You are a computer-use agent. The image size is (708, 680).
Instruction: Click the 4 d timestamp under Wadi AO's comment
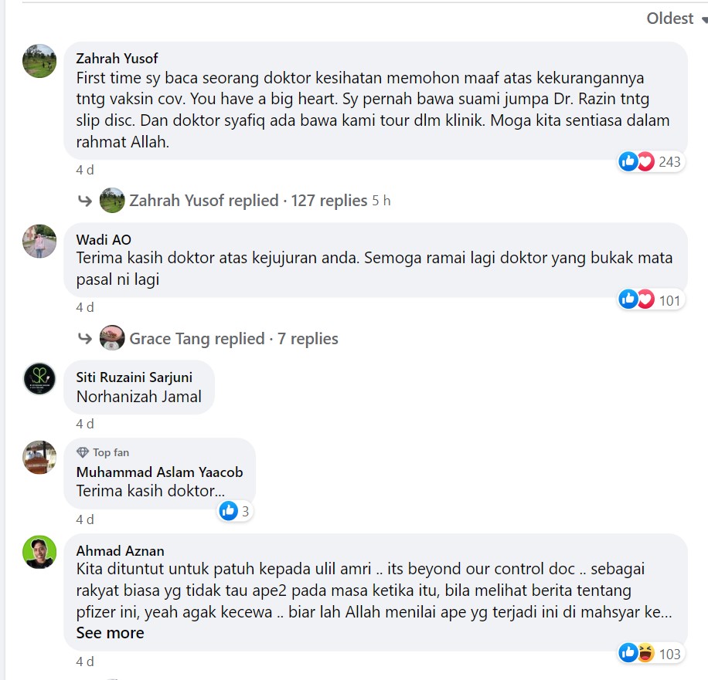85,307
